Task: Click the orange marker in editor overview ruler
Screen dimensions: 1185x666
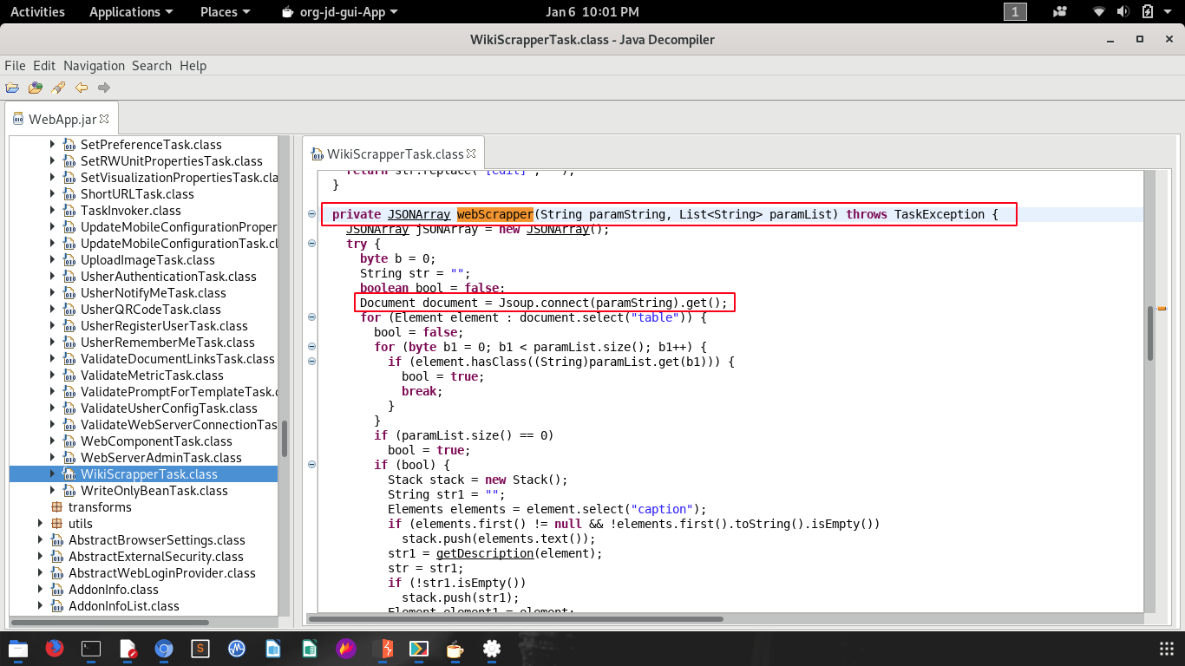Action: (1162, 309)
